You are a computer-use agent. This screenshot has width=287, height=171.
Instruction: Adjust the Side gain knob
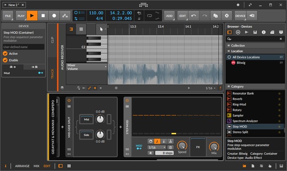click(x=100, y=135)
